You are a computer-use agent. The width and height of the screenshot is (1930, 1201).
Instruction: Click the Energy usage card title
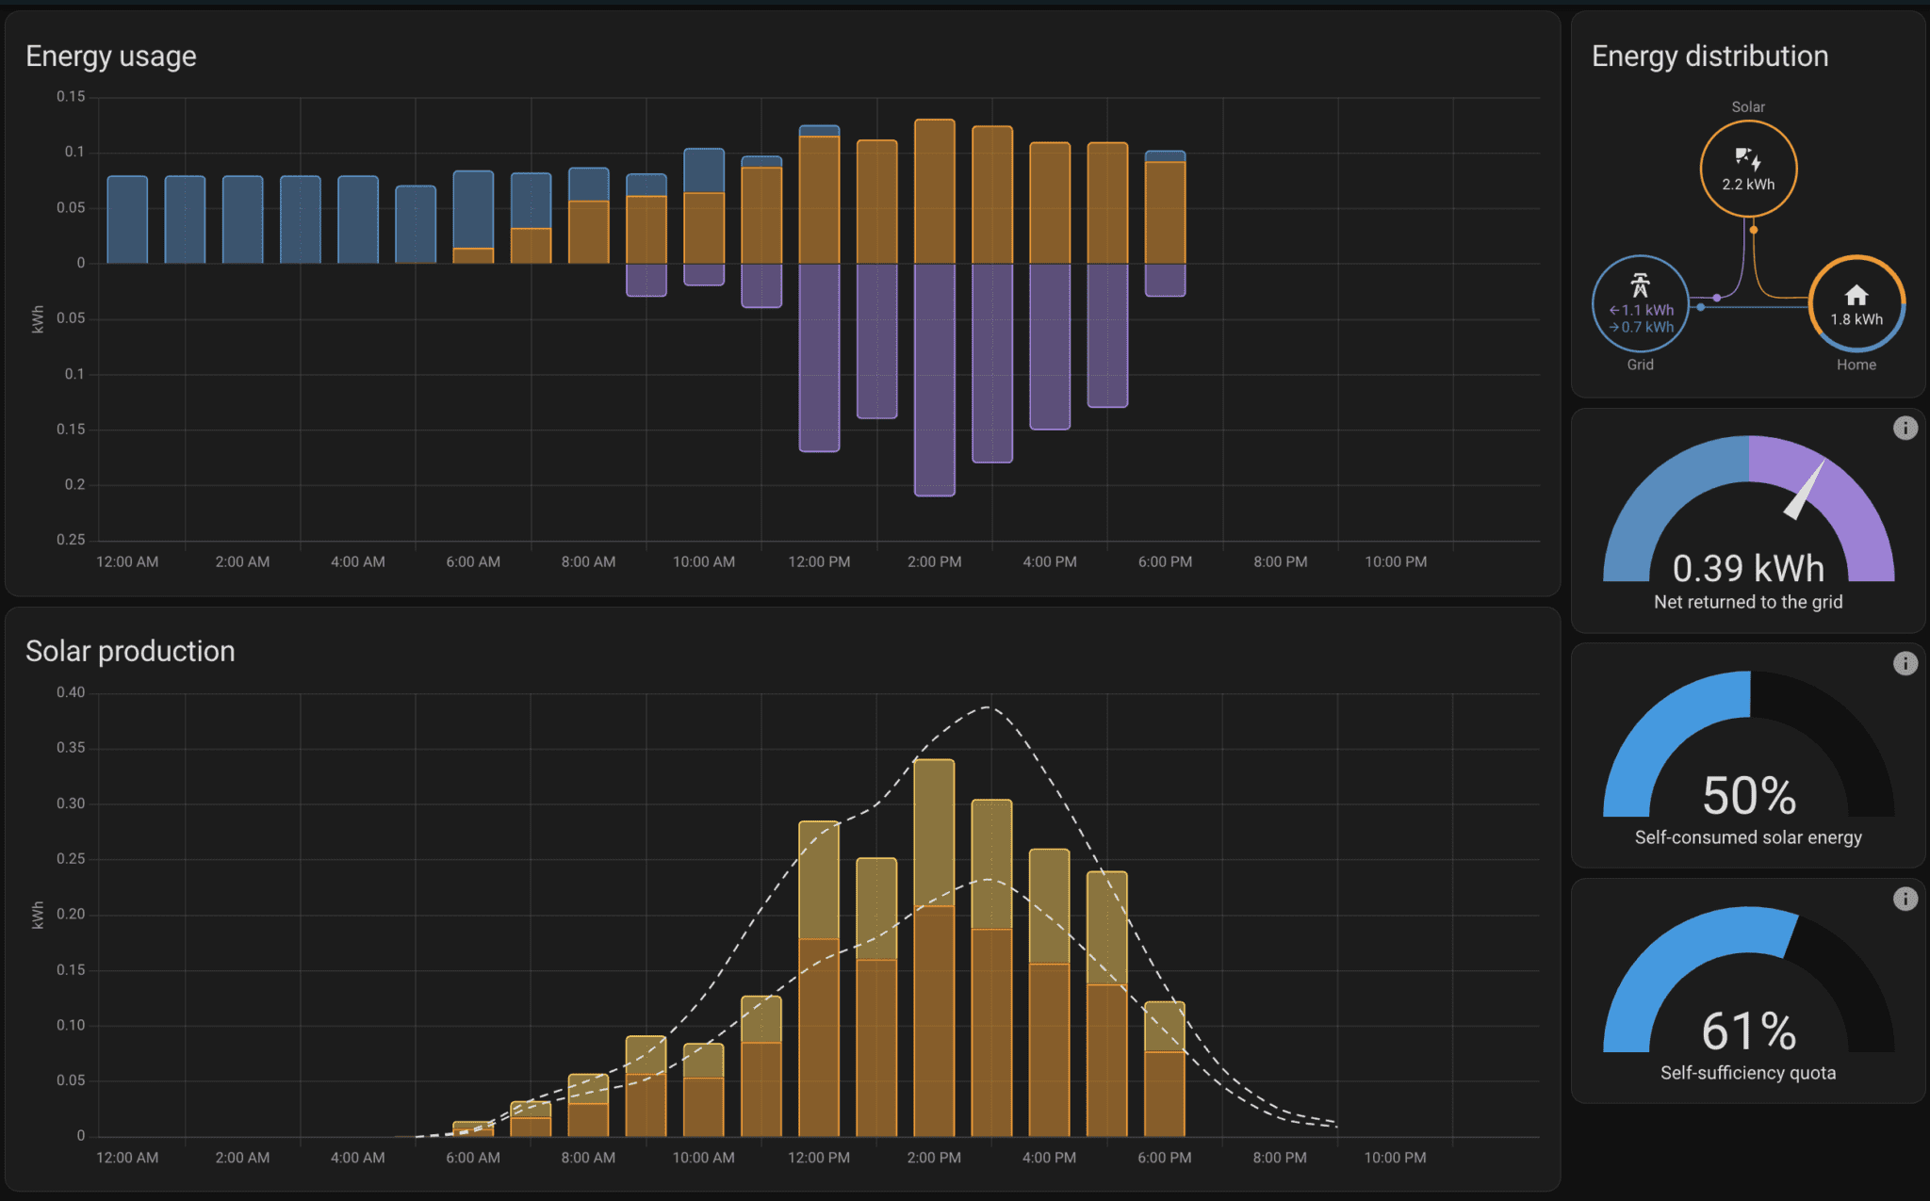tap(111, 57)
